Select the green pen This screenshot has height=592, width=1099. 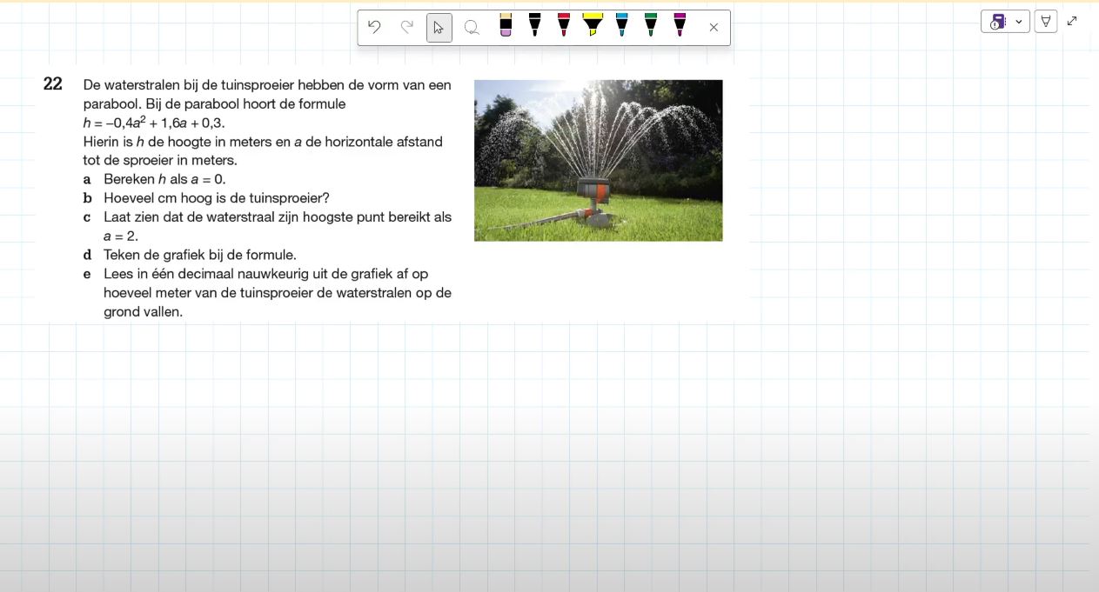[651, 25]
